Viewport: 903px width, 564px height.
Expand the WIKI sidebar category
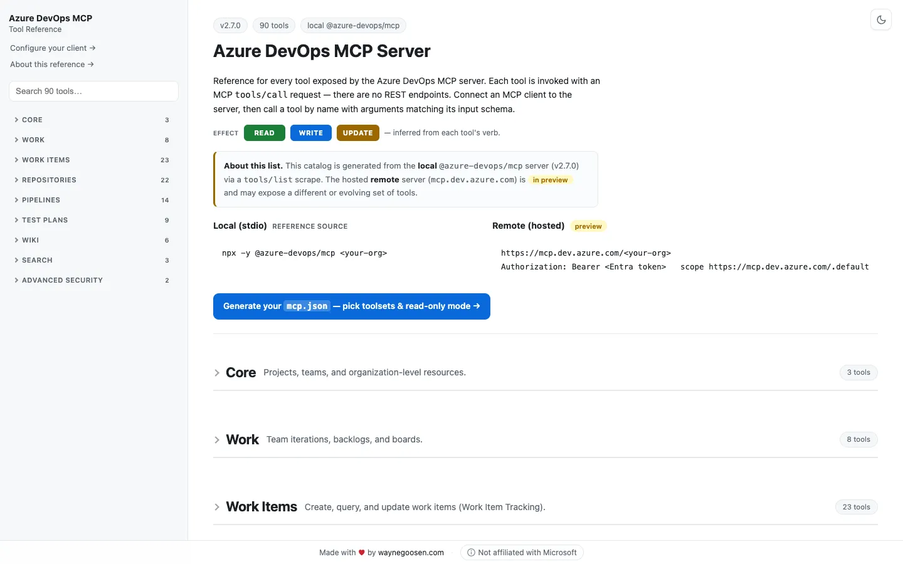[93, 240]
